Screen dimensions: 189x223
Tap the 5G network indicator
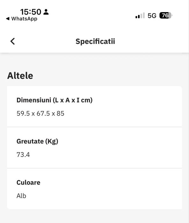152,16
